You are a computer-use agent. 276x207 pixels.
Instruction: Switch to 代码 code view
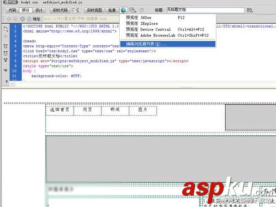point(12,10)
